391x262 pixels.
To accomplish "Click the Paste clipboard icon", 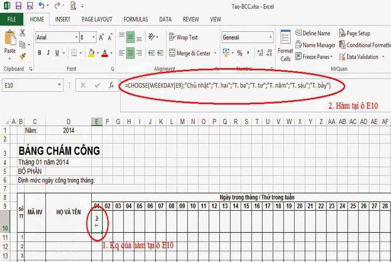I will coord(10,38).
